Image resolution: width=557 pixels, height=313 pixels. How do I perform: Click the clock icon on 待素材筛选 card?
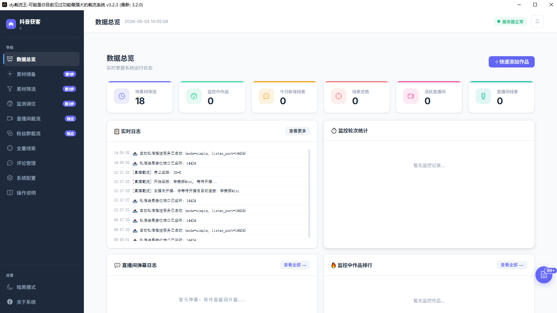[x=122, y=96]
